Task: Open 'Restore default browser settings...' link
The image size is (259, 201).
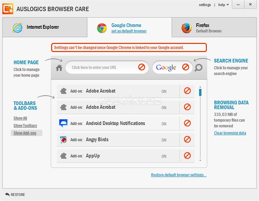Action: coord(179,175)
